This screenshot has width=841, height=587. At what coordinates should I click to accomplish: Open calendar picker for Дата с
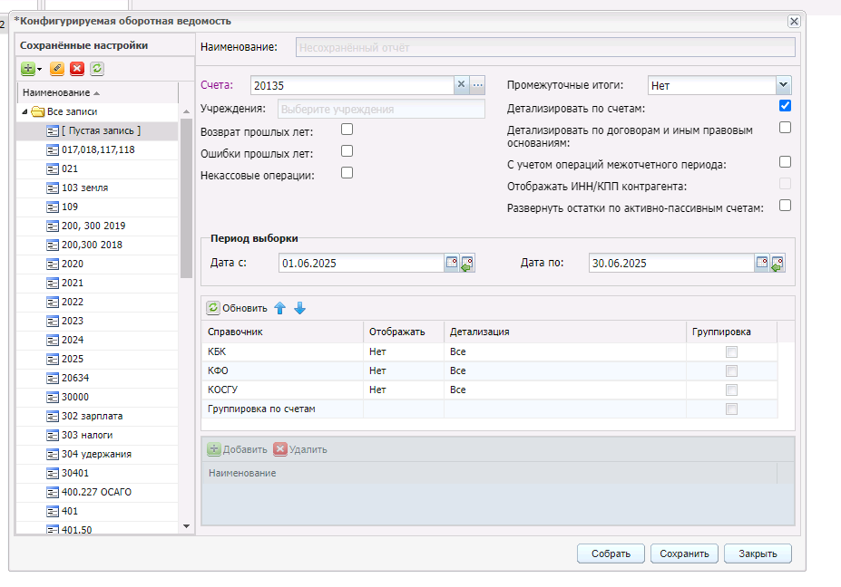point(451,264)
